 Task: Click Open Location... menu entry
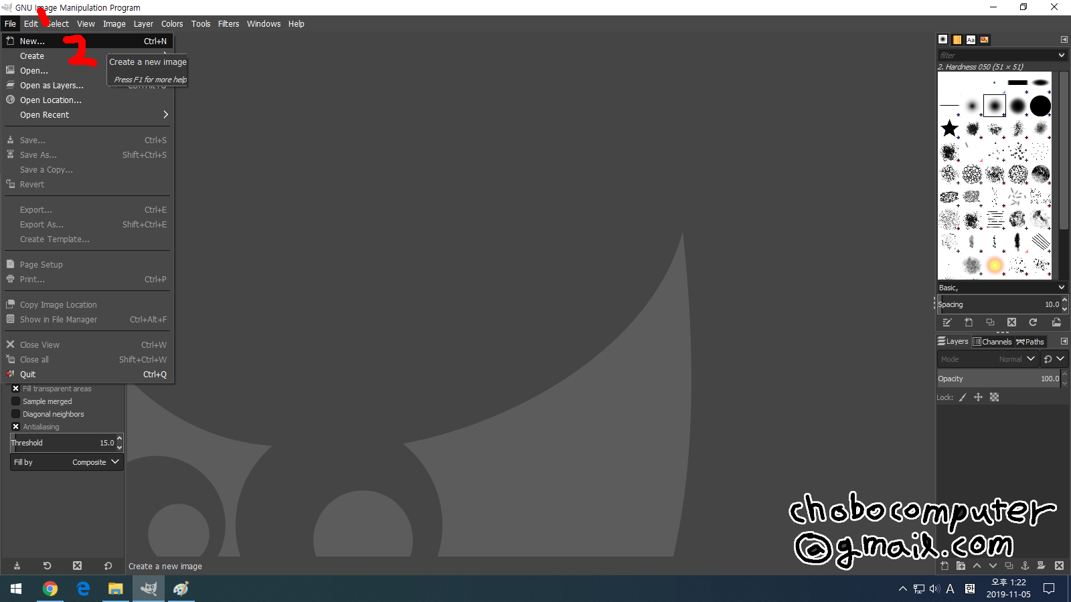pos(88,100)
